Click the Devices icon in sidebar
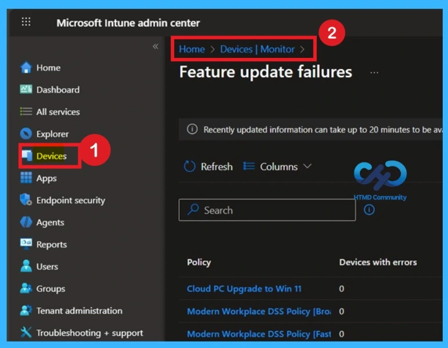Screen dimensions: 448x348 pos(27,155)
